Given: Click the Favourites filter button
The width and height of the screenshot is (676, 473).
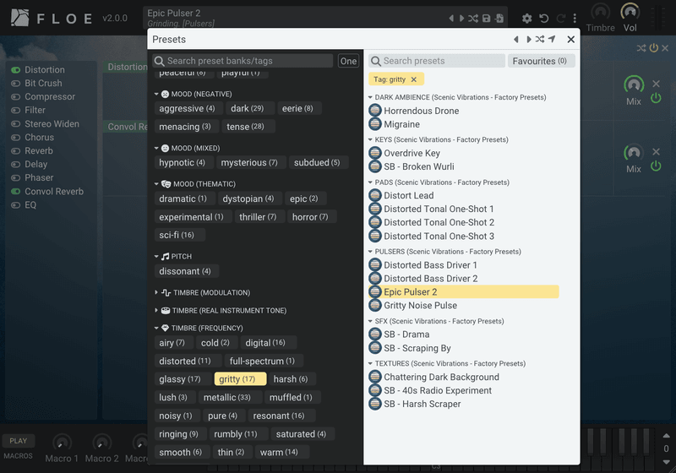Looking at the screenshot, I should tap(541, 61).
